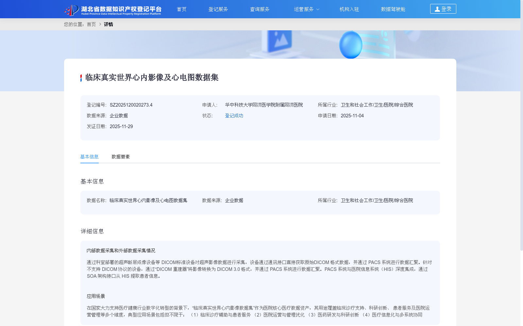Image resolution: width=523 pixels, height=326 pixels.
Task: Click 数据名称 value in 基本信息 section
Action: (148, 200)
